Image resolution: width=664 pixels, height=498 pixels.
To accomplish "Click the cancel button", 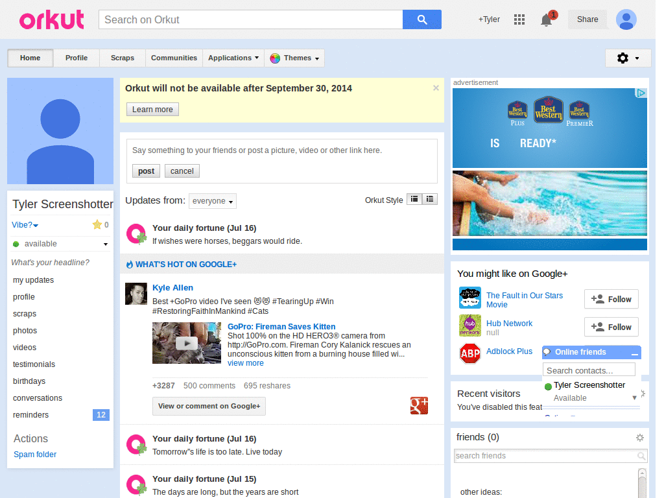I will [182, 171].
